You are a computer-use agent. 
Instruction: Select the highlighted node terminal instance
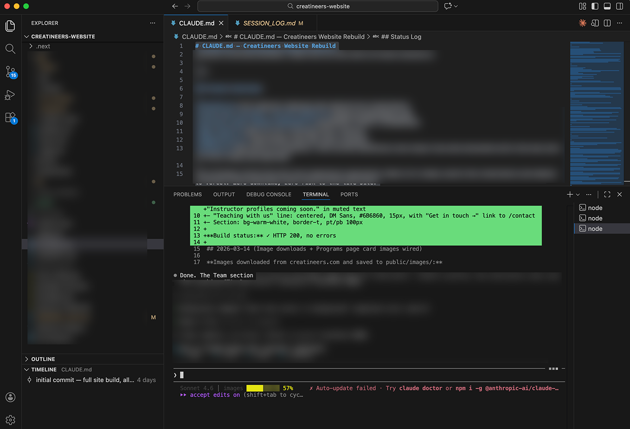click(x=601, y=228)
